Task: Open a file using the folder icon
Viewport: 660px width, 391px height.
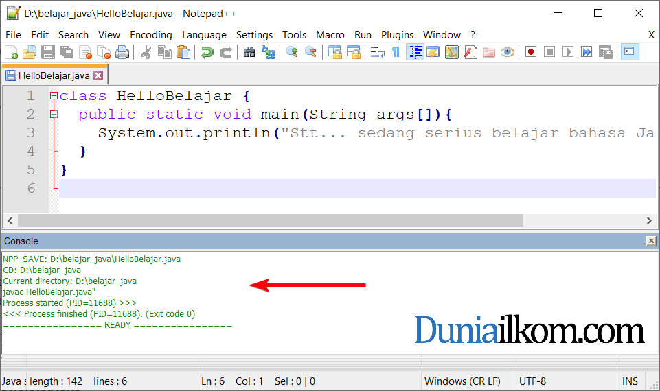Action: pos(30,52)
